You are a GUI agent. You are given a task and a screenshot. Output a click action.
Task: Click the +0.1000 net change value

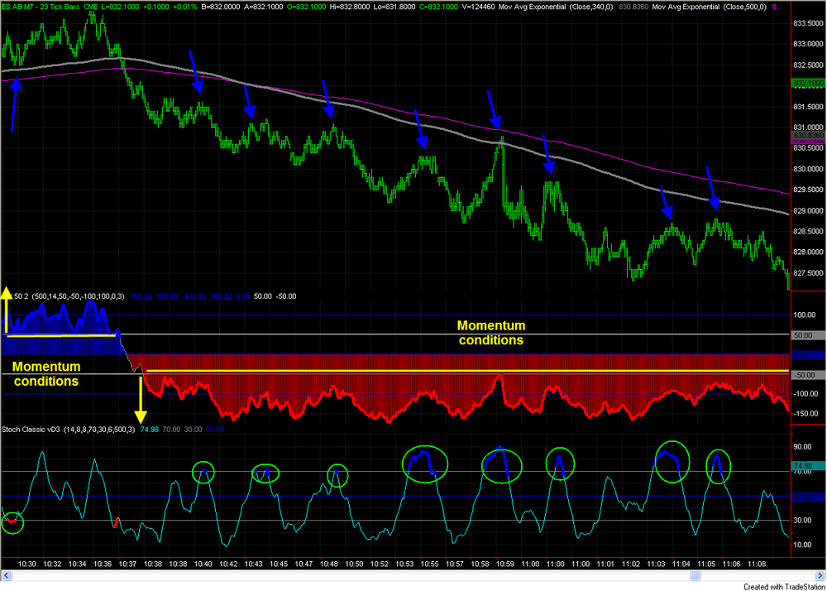pos(158,7)
